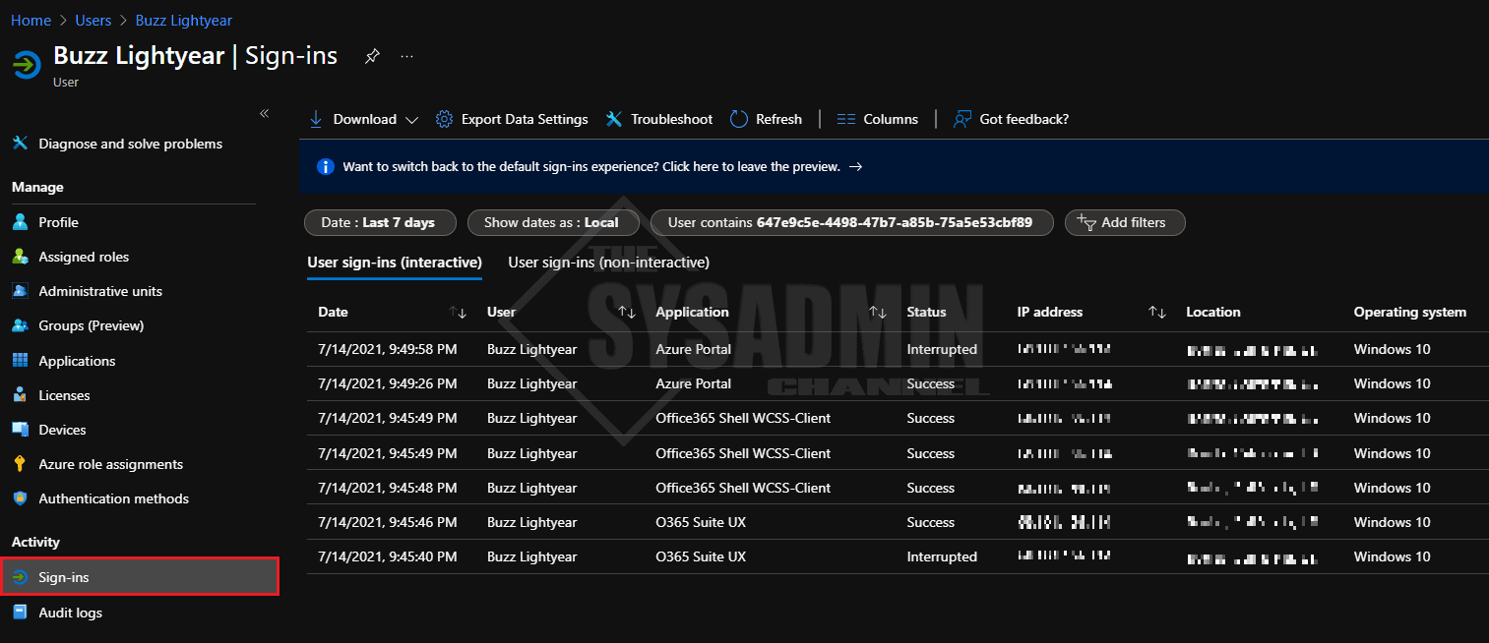Click the Got feedback? link text
The image size is (1489, 643).
tap(1024, 119)
